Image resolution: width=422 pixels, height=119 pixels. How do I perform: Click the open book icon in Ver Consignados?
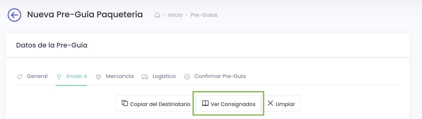pyautogui.click(x=205, y=103)
